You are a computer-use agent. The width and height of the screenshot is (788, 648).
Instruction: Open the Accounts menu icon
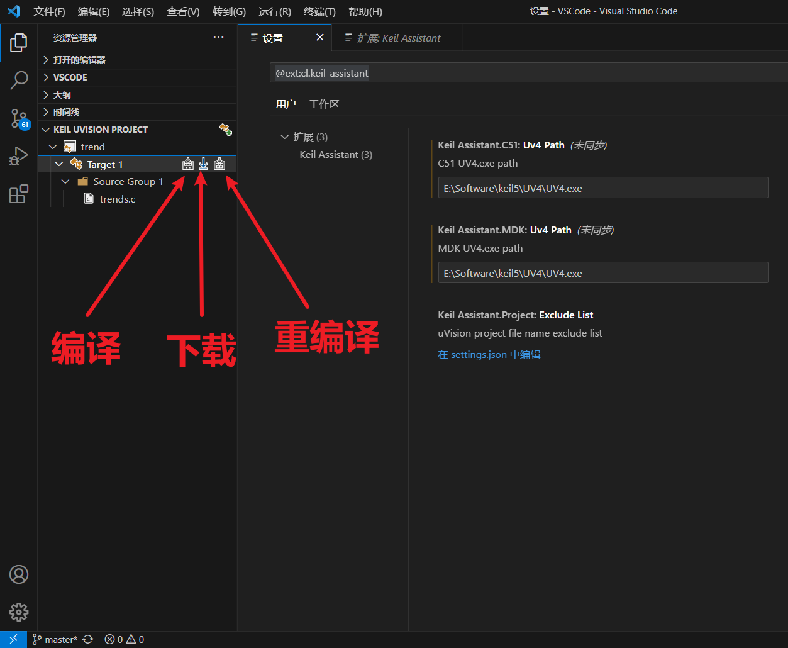pyautogui.click(x=19, y=574)
